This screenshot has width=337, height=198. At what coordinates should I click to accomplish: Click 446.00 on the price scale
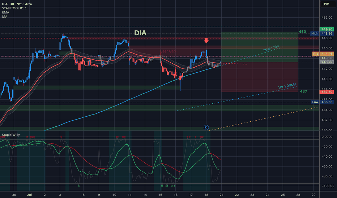pyautogui.click(x=327, y=48)
